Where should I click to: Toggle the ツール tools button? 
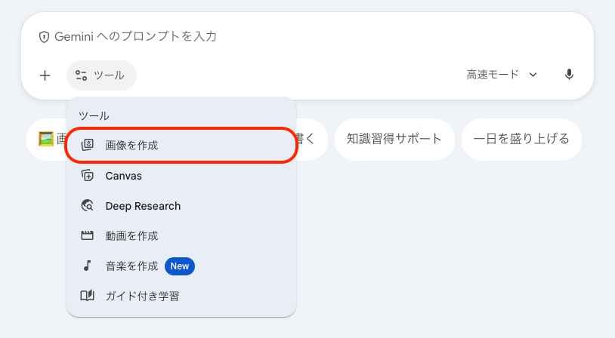pos(101,75)
